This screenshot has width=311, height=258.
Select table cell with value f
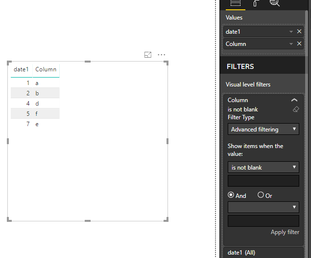coord(46,113)
